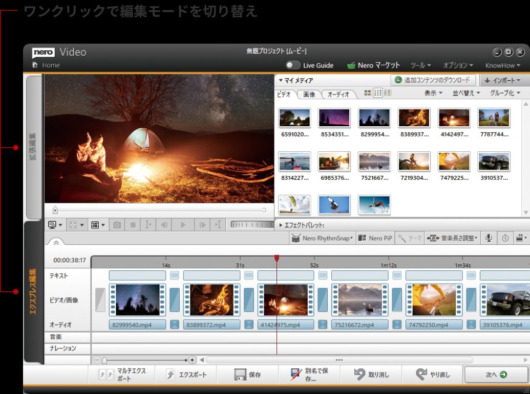Take a snapshot with the camera icon
This screenshot has height=394, width=530.
[117, 225]
